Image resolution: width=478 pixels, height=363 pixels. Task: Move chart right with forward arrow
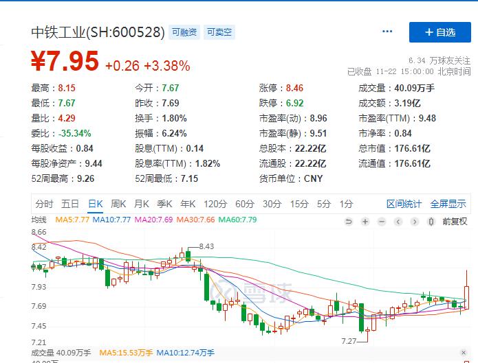point(414,222)
